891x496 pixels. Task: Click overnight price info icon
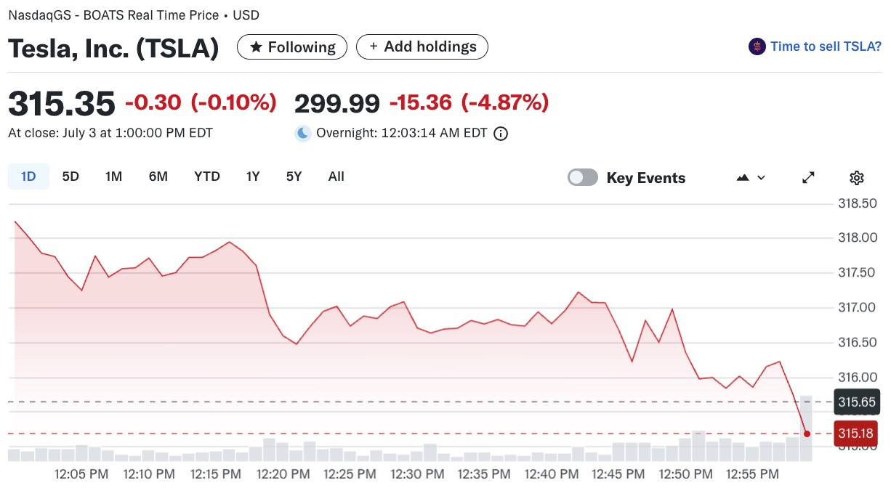coord(500,134)
